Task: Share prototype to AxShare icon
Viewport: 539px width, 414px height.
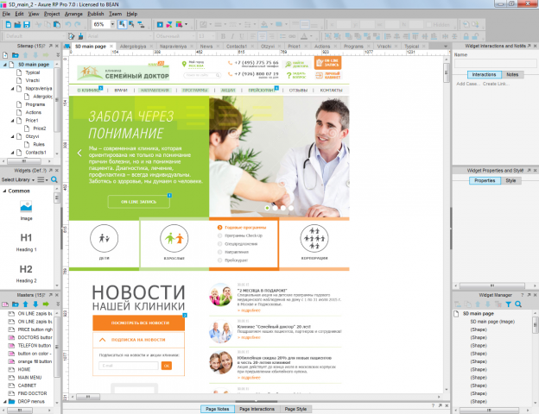Action: click(x=169, y=24)
